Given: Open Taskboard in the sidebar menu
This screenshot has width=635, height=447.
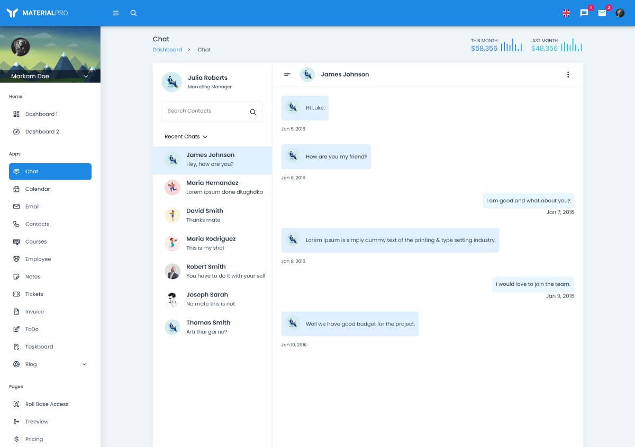Looking at the screenshot, I should coord(39,347).
